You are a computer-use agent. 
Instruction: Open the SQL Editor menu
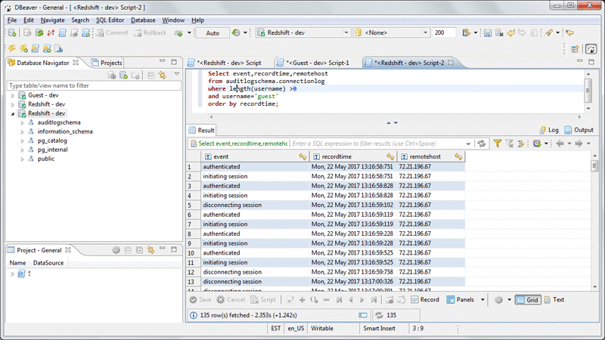110,20
